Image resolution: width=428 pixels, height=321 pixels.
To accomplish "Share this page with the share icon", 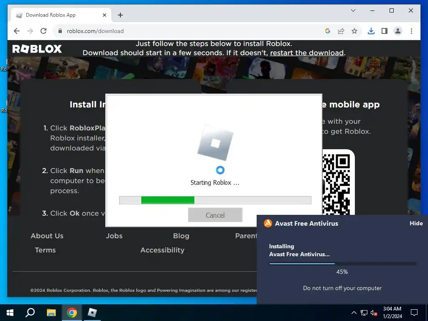I will coord(341,31).
